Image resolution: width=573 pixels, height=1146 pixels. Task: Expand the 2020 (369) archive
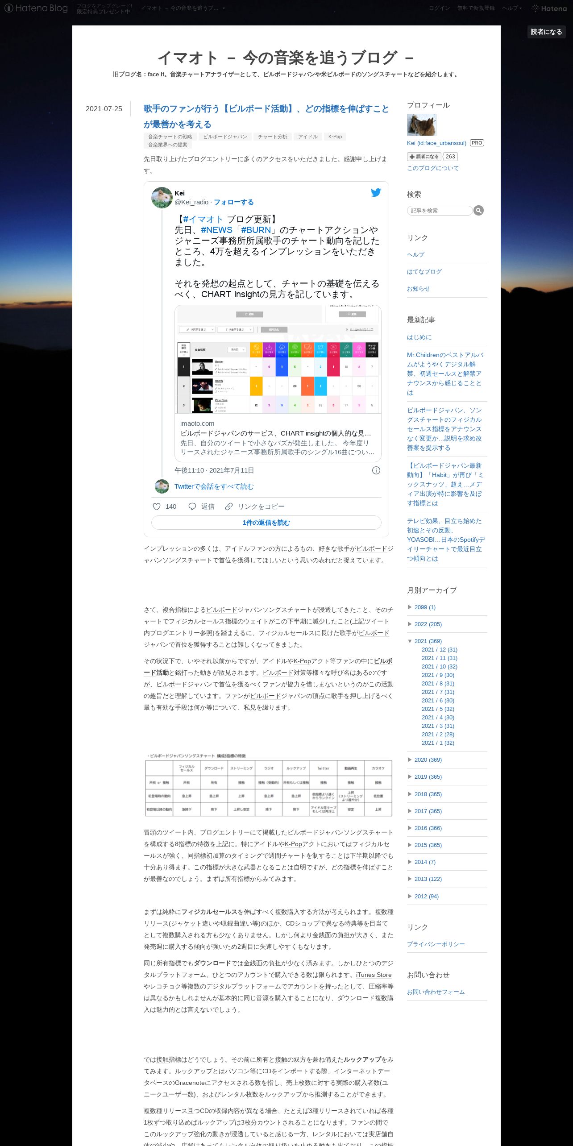pos(410,760)
